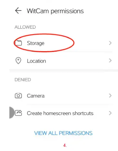Screen dimensions: 118x151
Task: Open the chevron for Create homescreen shortcuts
Action: (110, 113)
